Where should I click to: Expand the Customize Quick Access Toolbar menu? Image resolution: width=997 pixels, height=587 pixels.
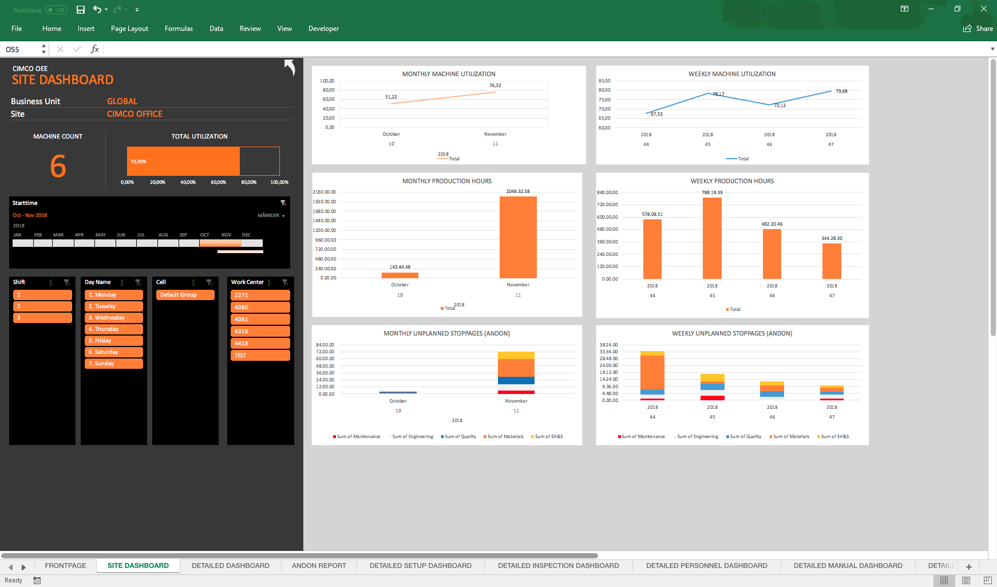(x=137, y=10)
